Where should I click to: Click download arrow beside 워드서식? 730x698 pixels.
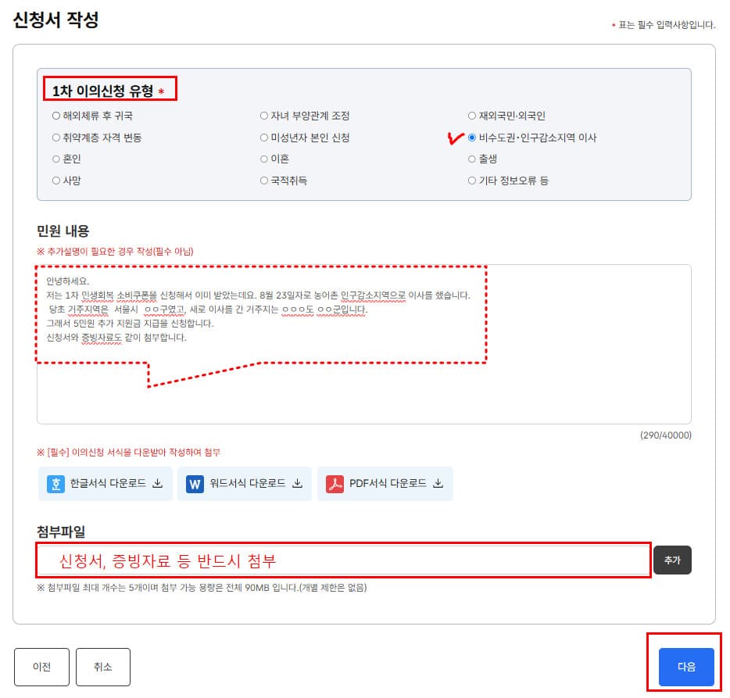pyautogui.click(x=298, y=483)
